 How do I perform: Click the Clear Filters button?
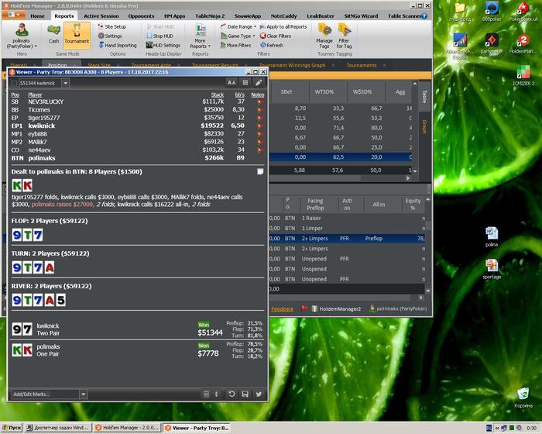tap(276, 36)
